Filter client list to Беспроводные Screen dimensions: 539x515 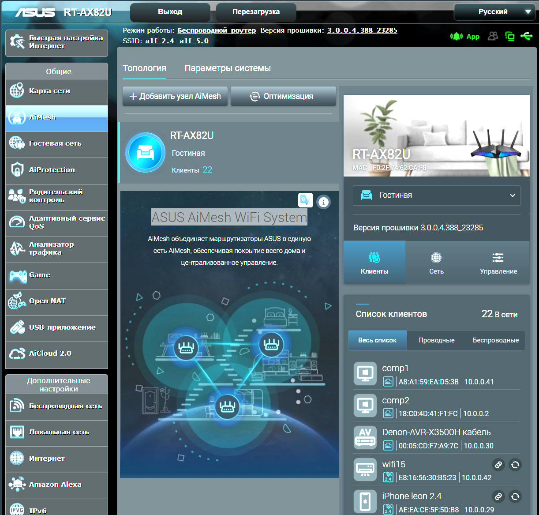click(x=496, y=340)
